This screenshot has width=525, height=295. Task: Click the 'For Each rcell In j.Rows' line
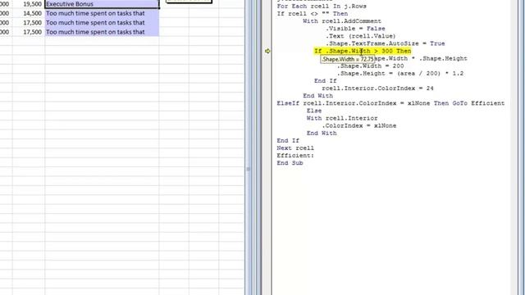322,6
